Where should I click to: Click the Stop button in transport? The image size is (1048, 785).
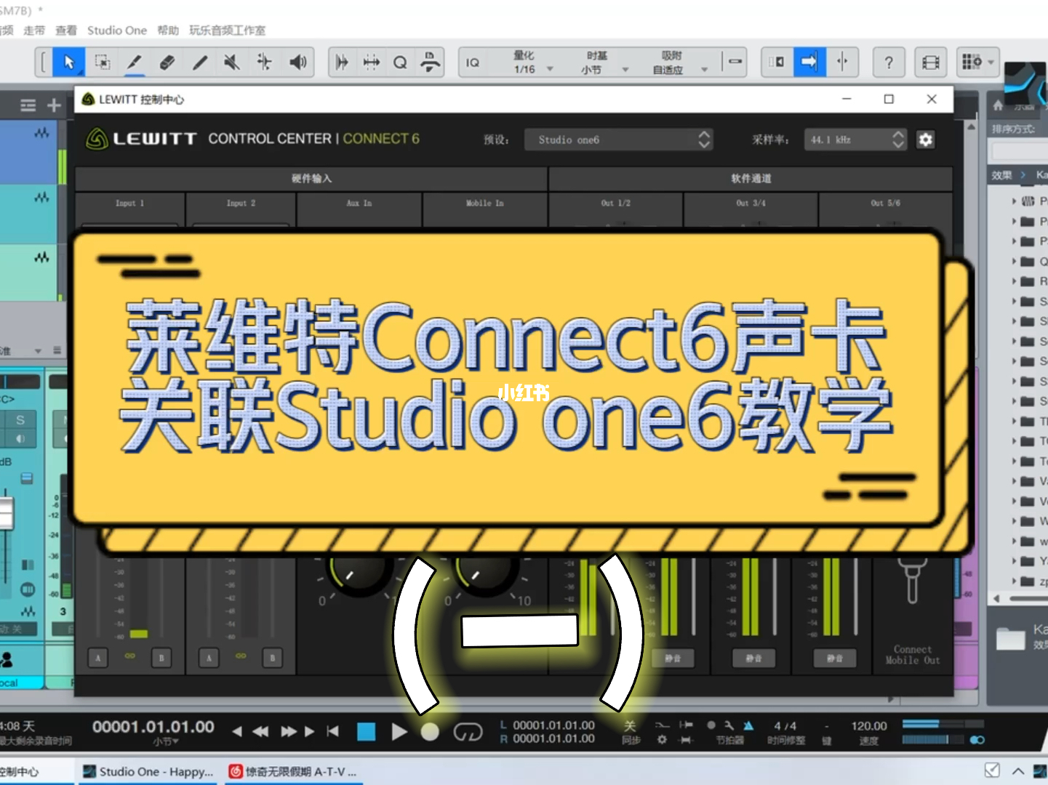click(x=367, y=732)
